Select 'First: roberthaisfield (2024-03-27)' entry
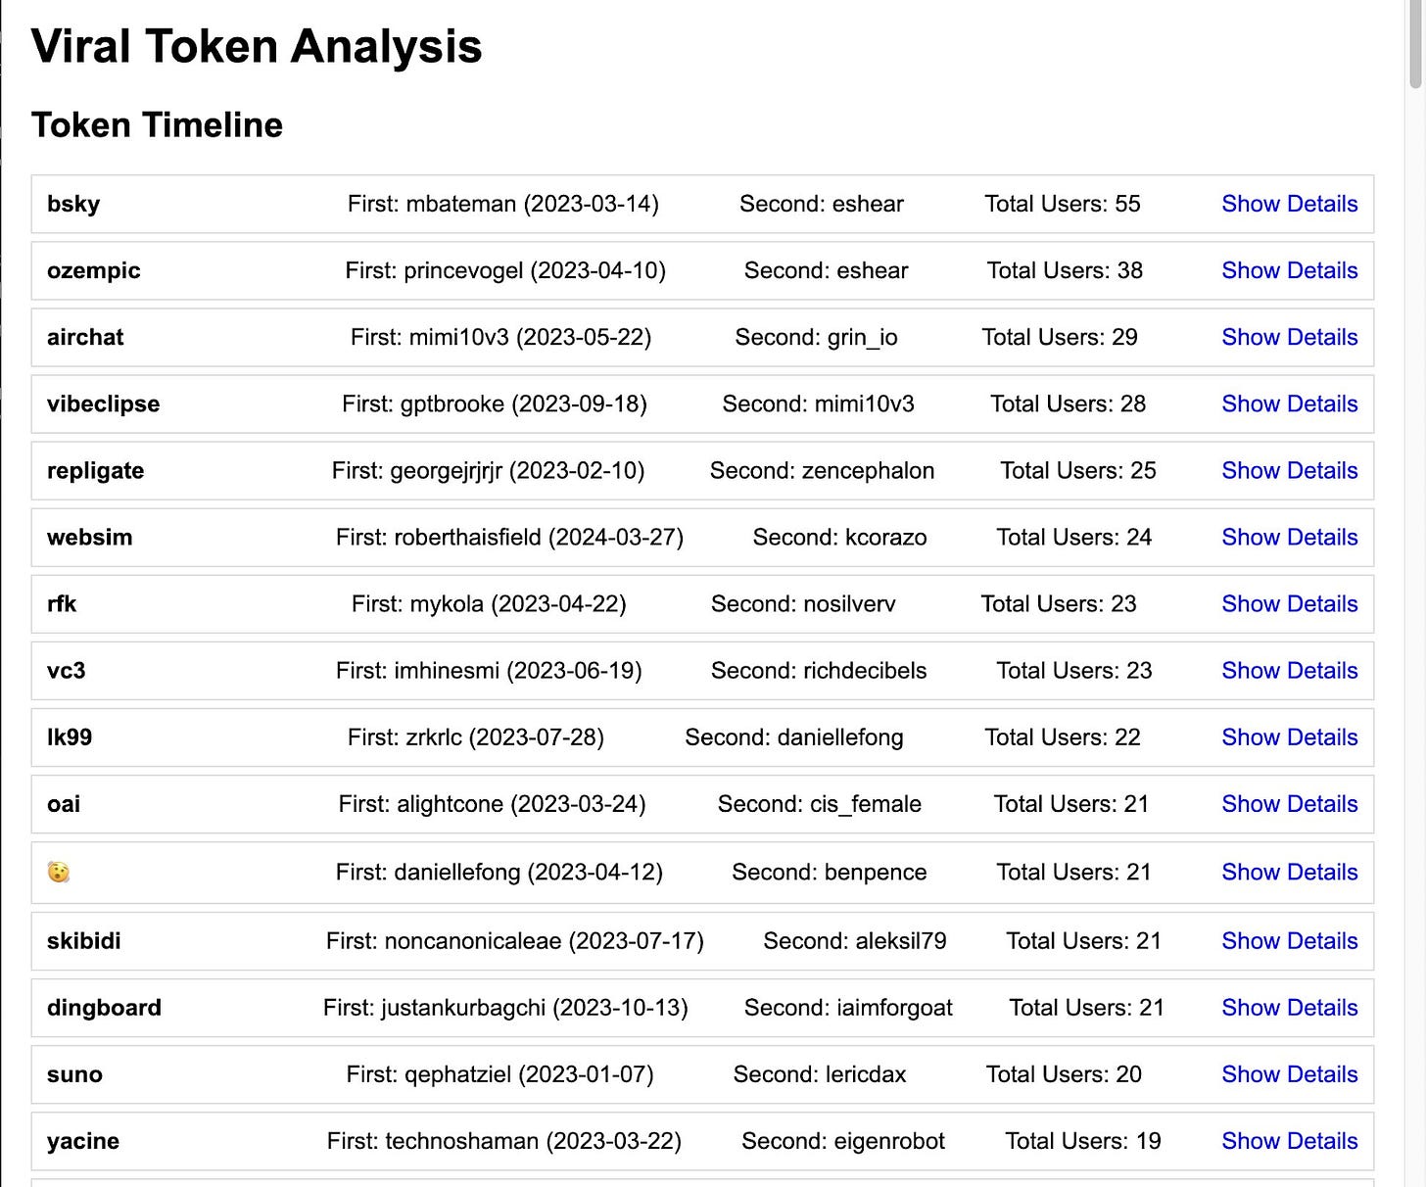Screen dimensions: 1426x1187 [509, 537]
